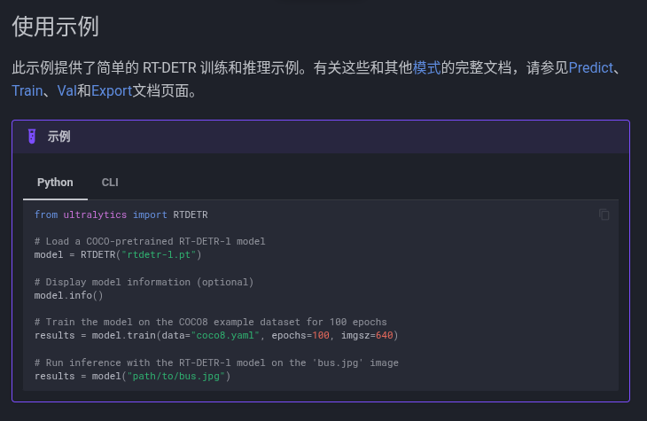
Task: Open the Predict documentation link
Action: click(x=591, y=67)
